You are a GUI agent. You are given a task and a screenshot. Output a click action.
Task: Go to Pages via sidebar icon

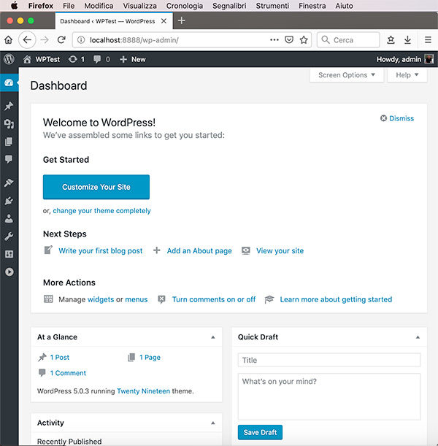9,142
